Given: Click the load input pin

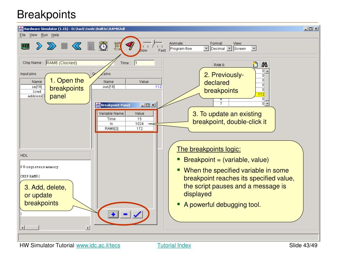Looking at the screenshot, I should pyautogui.click(x=37, y=92).
